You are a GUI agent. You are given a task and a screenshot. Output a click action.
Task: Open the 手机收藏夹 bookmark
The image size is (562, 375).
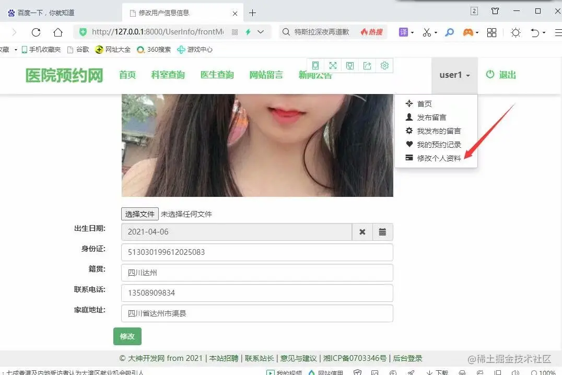41,50
